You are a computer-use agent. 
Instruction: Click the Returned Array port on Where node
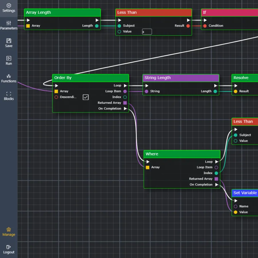pyautogui.click(x=216, y=179)
